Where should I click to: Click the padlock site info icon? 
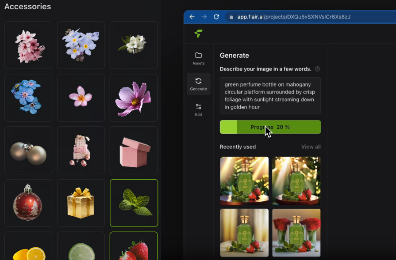(231, 17)
